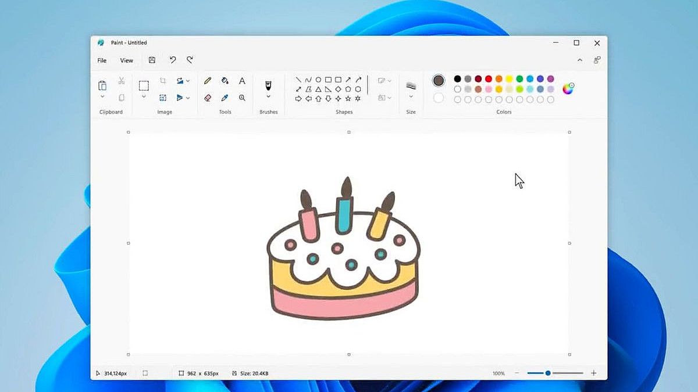The height and width of the screenshot is (392, 698).
Task: Click the zoom in plus button
Action: coord(593,373)
